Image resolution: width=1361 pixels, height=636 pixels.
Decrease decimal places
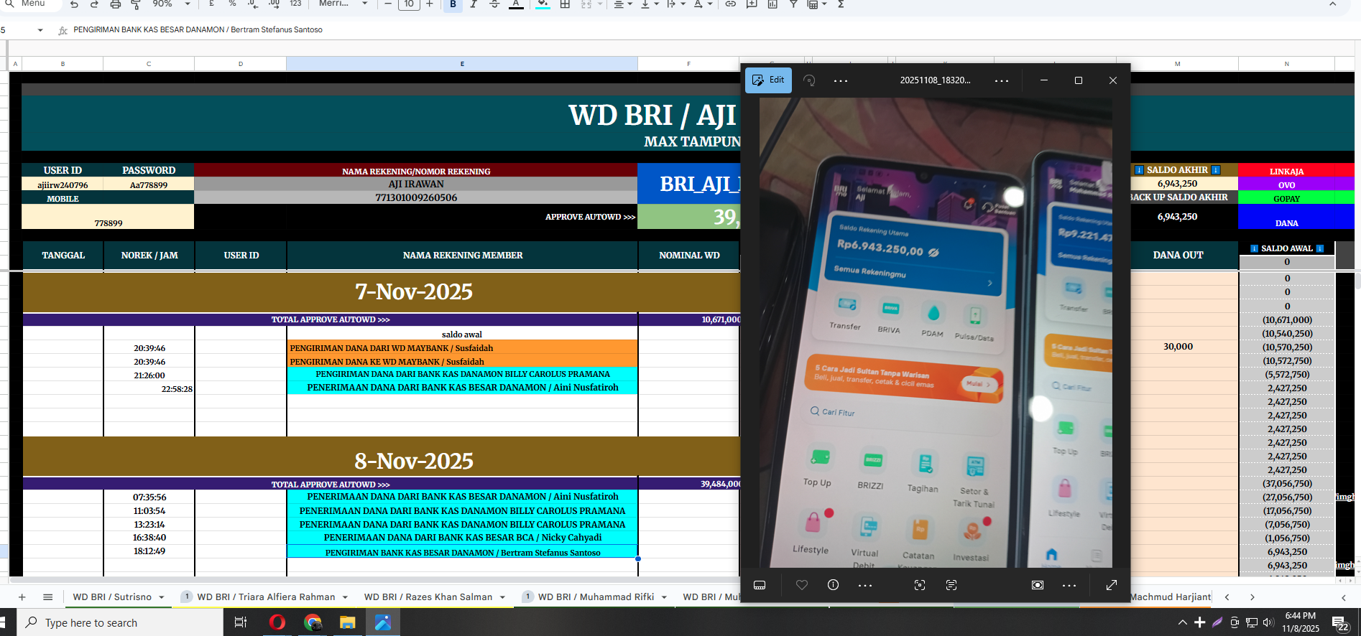point(253,4)
